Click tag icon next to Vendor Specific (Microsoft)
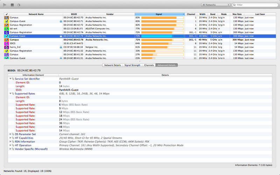Image resolution: width=280 pixels, height=175 pixels. click(13, 149)
